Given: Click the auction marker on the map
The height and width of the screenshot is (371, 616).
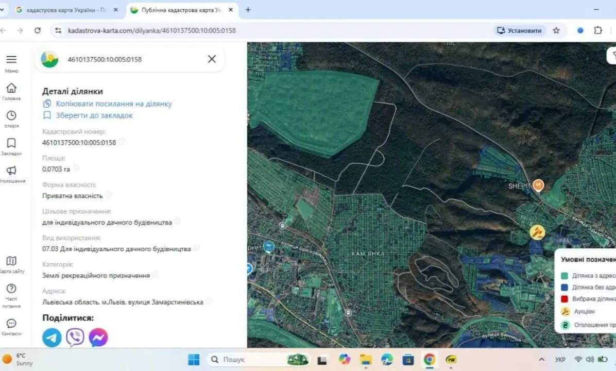Looking at the screenshot, I should 537,232.
